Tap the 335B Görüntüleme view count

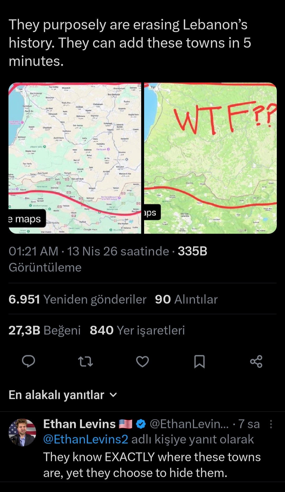click(108, 259)
